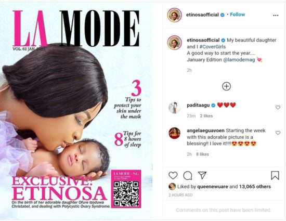286x221 pixels.
Task: Open the three-dot more options menu
Action: point(276,15)
